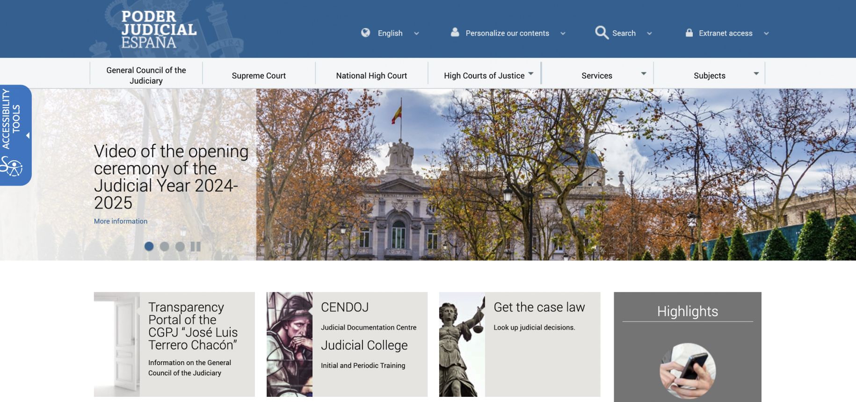856x402 pixels.
Task: Switch to the second carousel slide dot
Action: click(165, 246)
